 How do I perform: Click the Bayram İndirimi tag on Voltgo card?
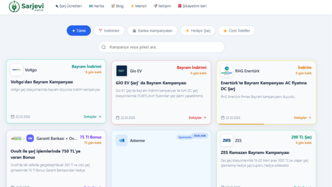(x=86, y=66)
